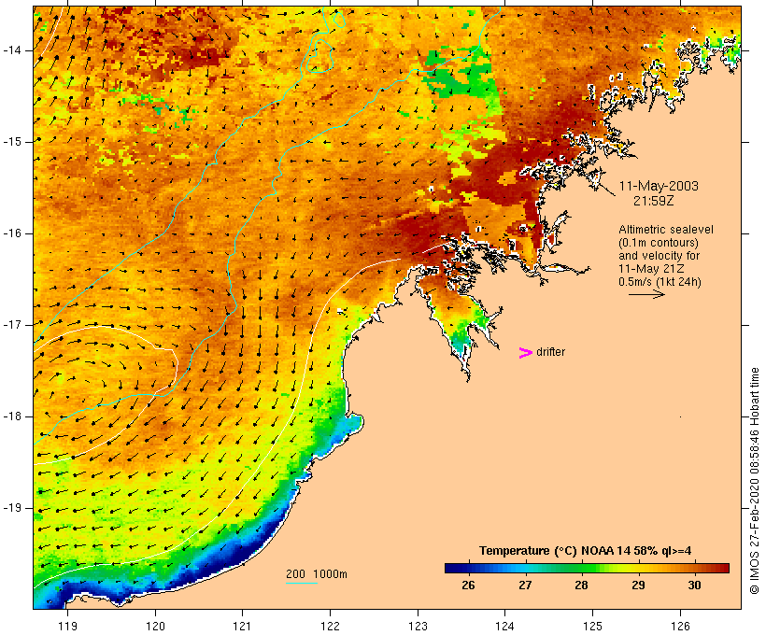Click the IMOS copyright timestamp text
This screenshot has height=635, width=766.
754,481
